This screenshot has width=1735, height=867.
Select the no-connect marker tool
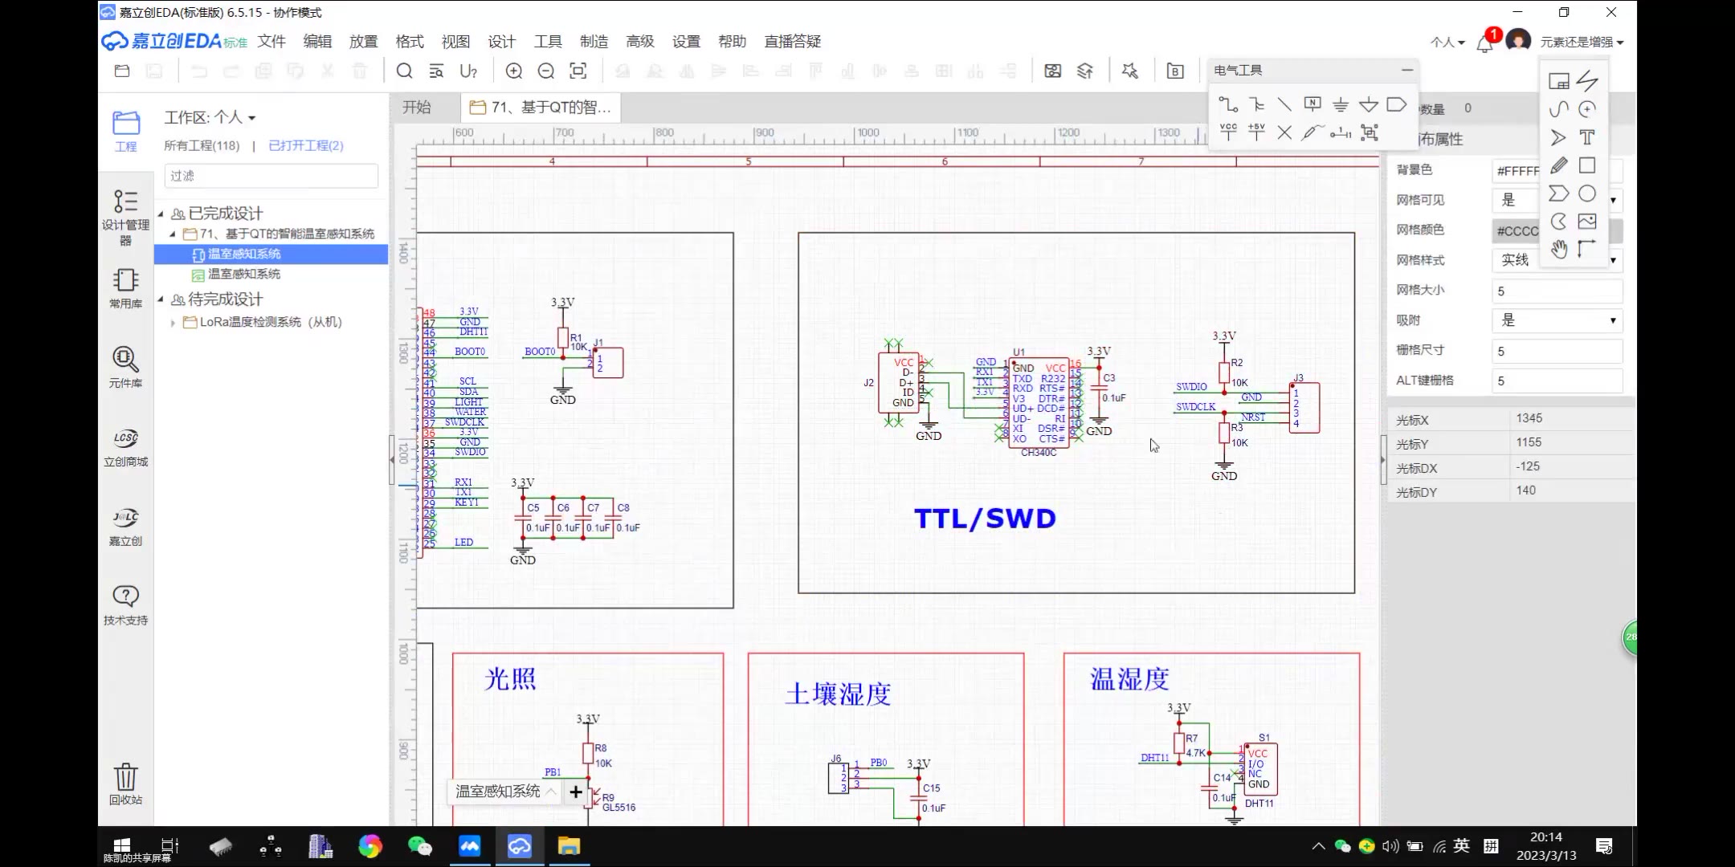[1284, 132]
